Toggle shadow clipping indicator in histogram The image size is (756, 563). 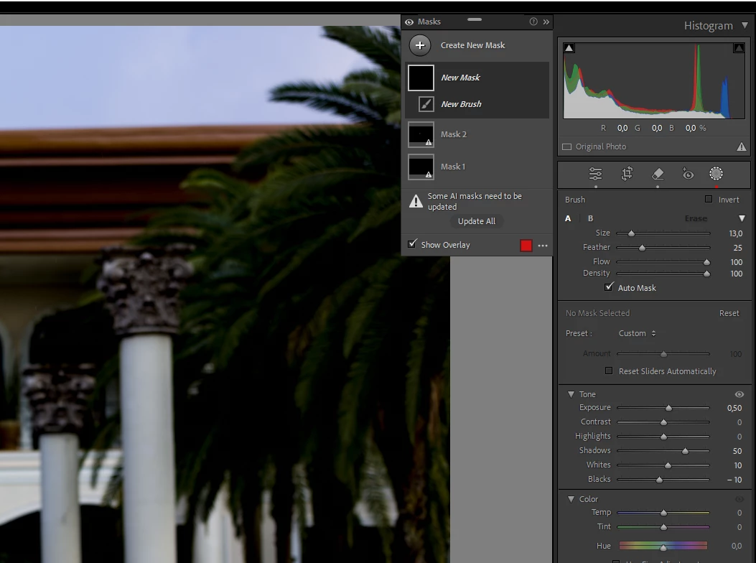tap(569, 48)
